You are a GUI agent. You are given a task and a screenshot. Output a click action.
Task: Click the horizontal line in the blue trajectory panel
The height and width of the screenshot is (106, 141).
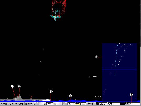[x=119, y=69]
